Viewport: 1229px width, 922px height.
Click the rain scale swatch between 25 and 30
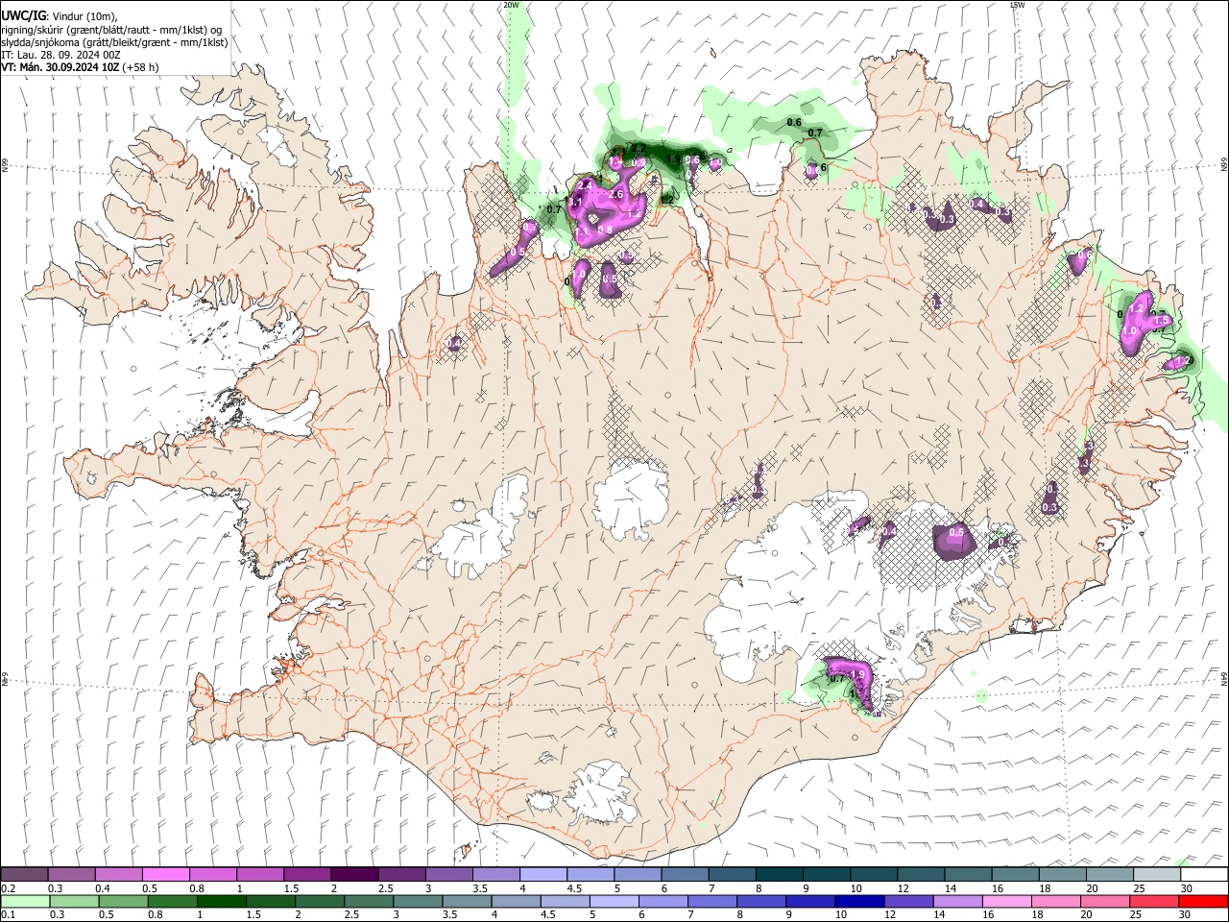click(1155, 901)
